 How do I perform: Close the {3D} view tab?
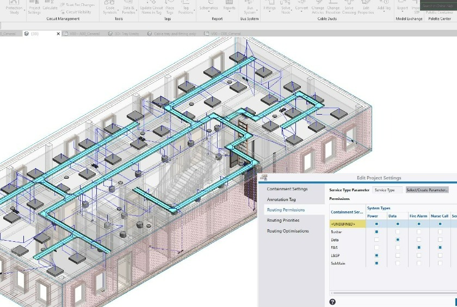tap(58, 34)
